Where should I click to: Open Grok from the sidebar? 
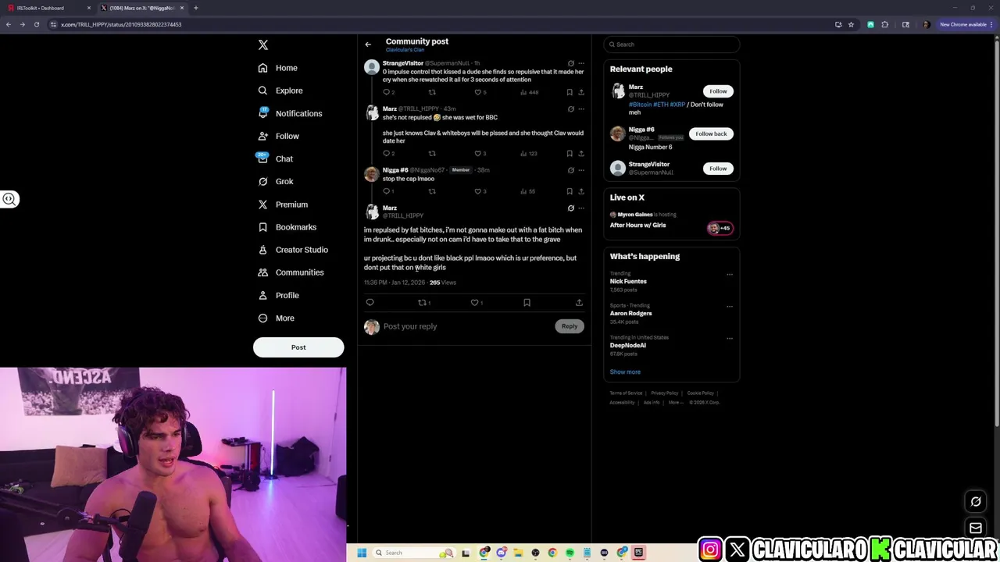[276, 181]
